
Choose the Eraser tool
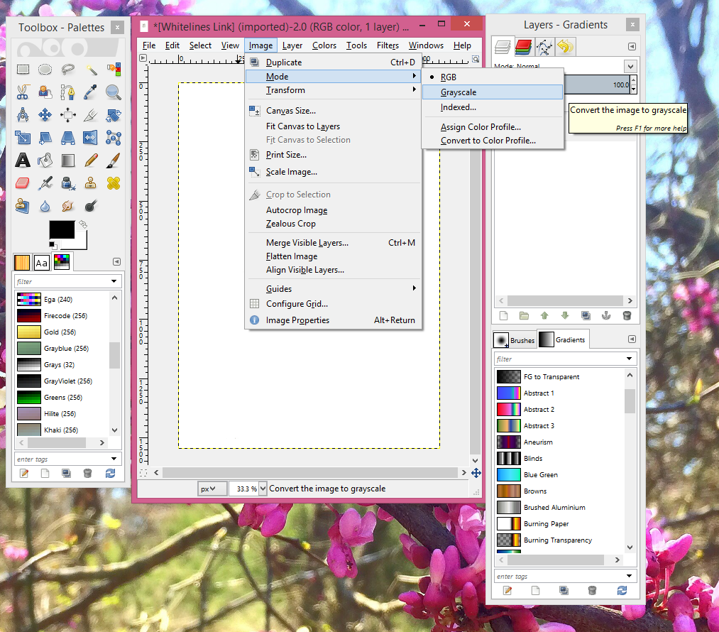click(x=23, y=183)
